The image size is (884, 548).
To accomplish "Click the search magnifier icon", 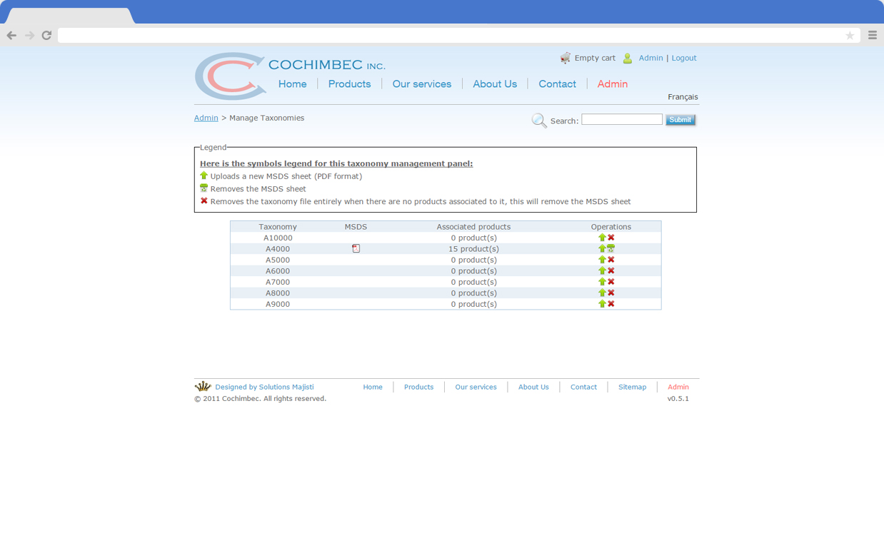I will tap(539, 120).
